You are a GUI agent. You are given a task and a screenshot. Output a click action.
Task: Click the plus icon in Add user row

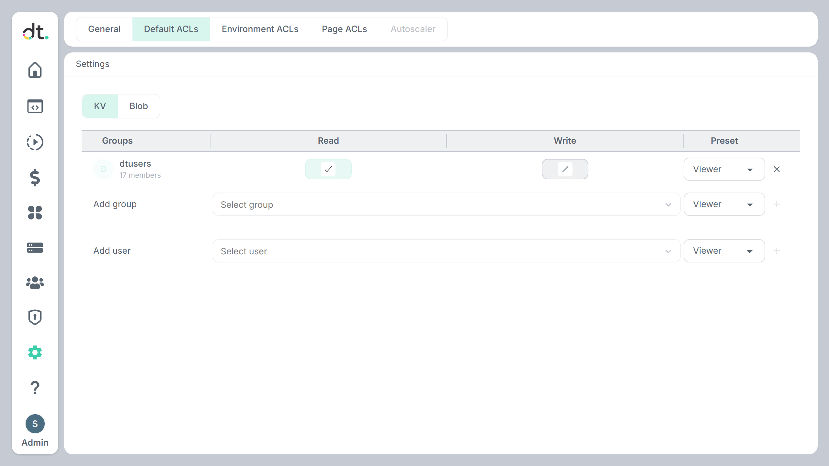click(x=777, y=251)
